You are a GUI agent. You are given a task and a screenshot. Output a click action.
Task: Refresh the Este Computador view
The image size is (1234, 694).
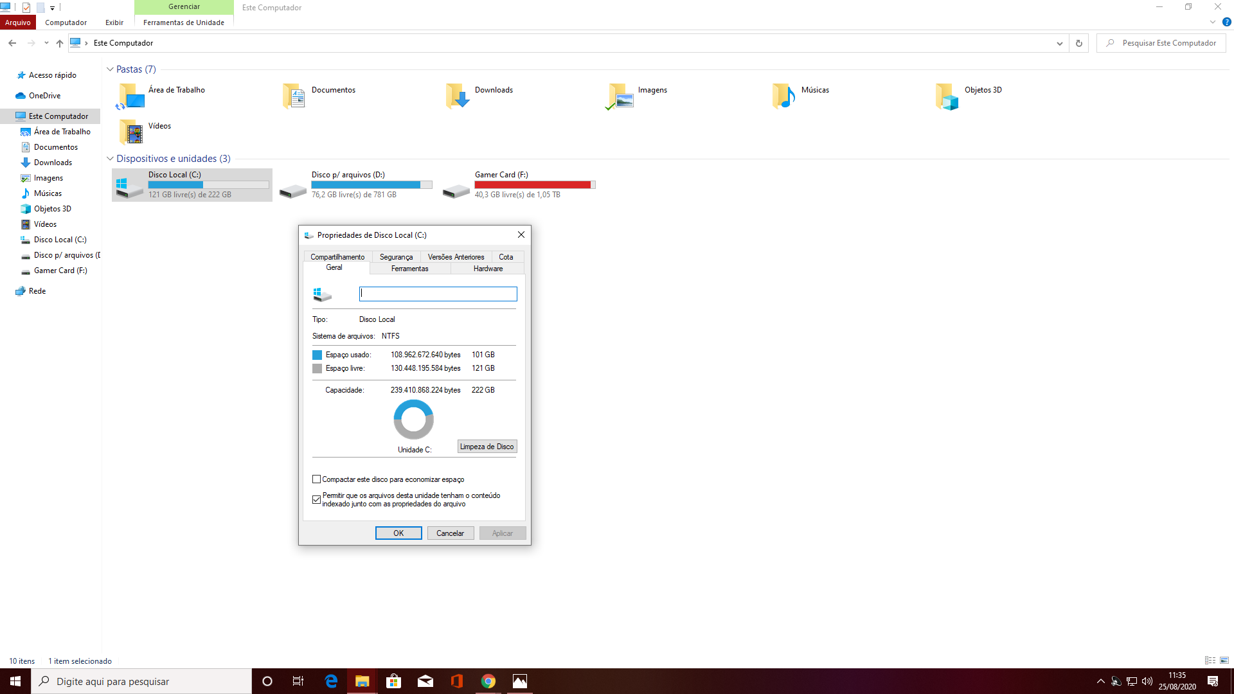point(1079,43)
